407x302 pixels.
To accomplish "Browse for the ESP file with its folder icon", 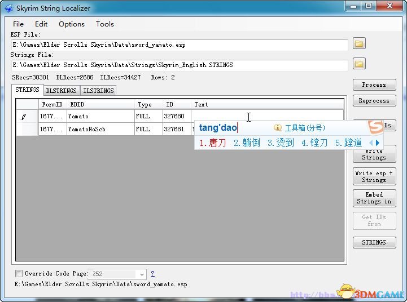I will click(359, 43).
